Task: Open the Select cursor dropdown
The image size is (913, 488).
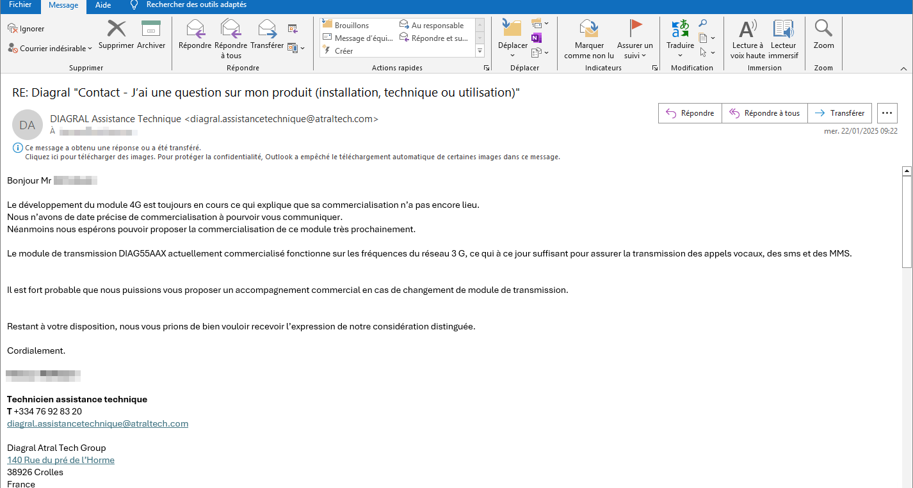Action: pos(707,52)
